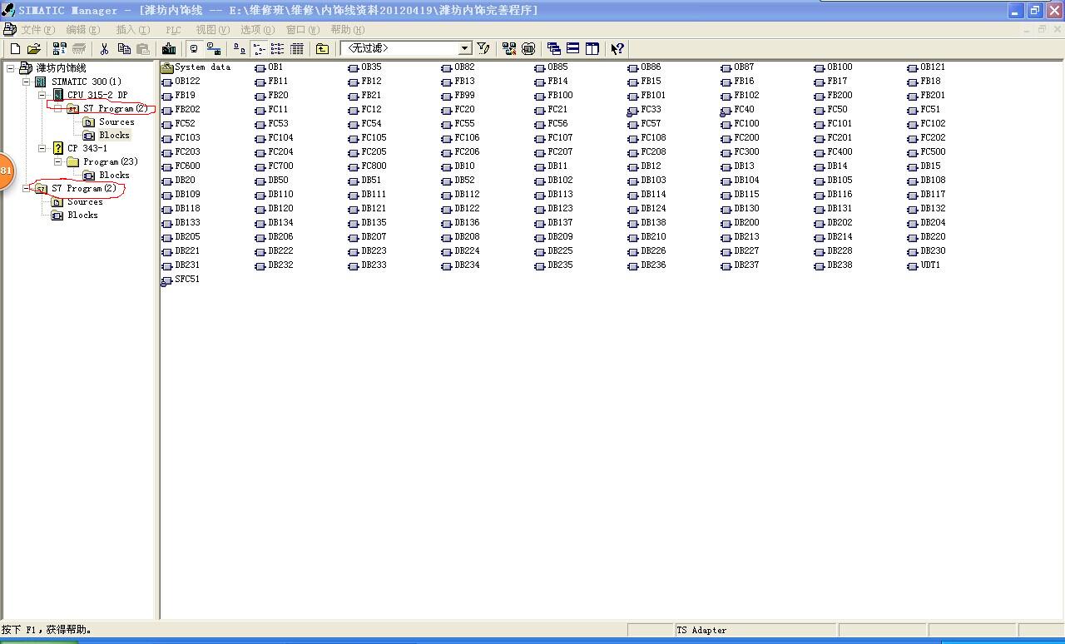This screenshot has height=644, width=1065.
Task: Click the CPU module icon beside CPU 315-2 DP
Action: point(57,95)
